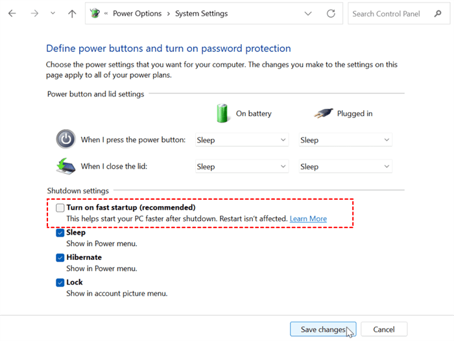Screen dimensions: 454x341
Task: Click the Power Options address bar icon
Action: click(95, 14)
